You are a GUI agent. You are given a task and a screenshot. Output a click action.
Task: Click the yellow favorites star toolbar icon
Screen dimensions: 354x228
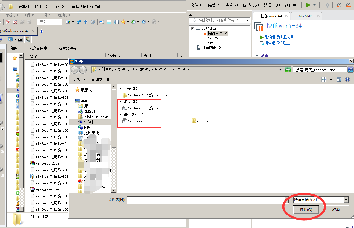click(x=123, y=22)
